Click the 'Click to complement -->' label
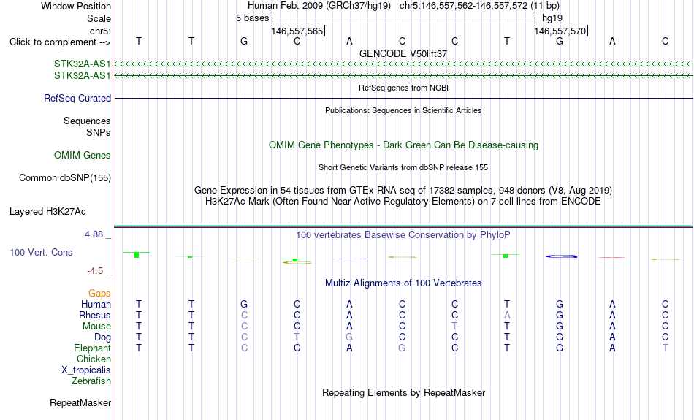The width and height of the screenshot is (694, 420). (60, 42)
